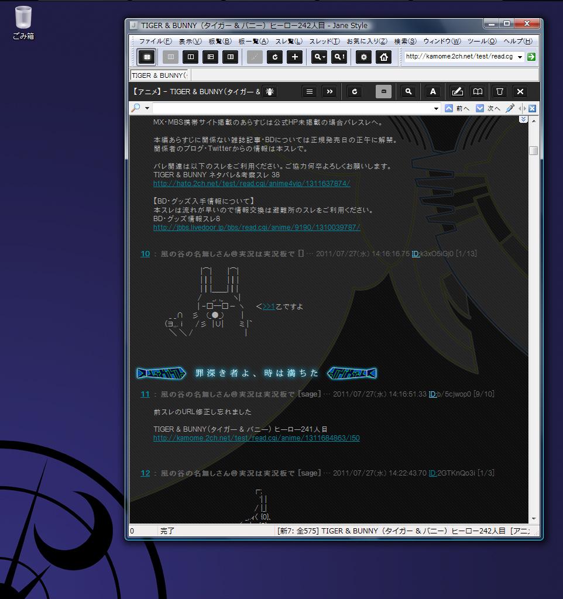
Task: Open ウィンドウ(W) menu
Action: (442, 42)
